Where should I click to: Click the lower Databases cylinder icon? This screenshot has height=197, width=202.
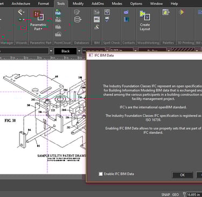tap(78, 19)
